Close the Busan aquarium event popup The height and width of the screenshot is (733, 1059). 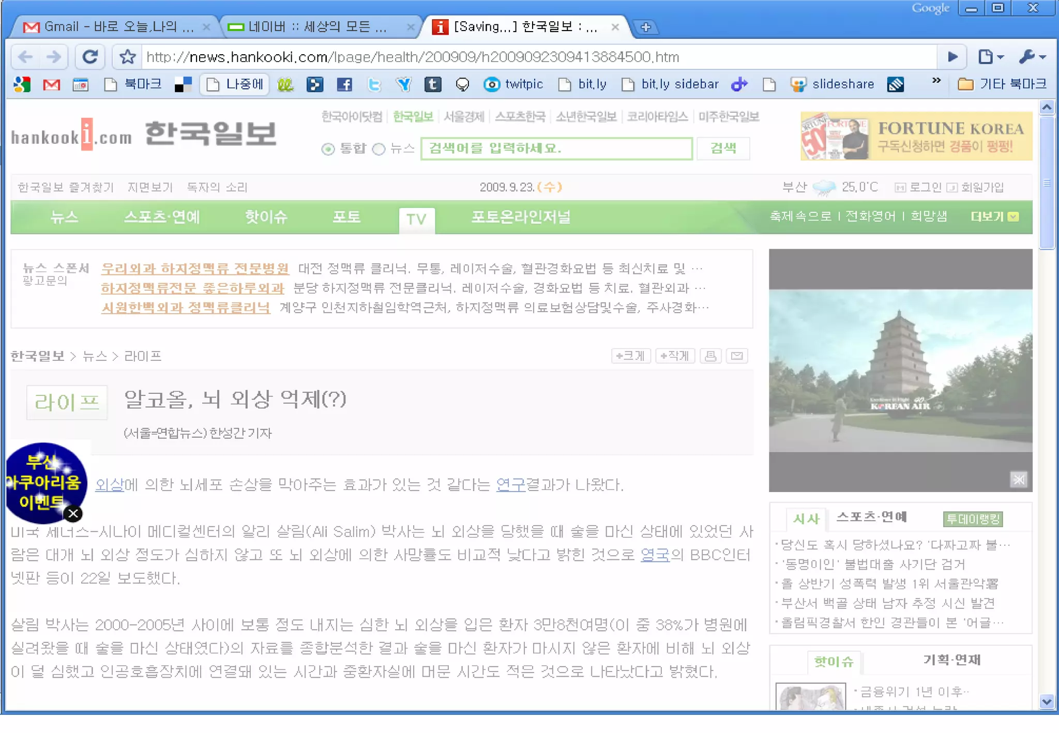(x=73, y=513)
